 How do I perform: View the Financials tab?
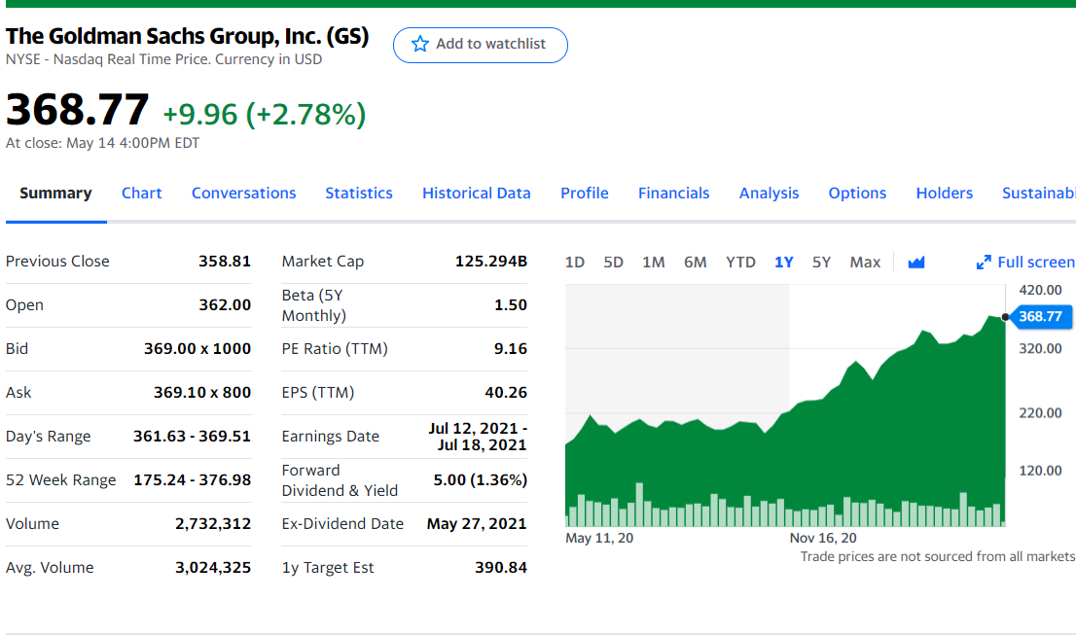tap(673, 193)
